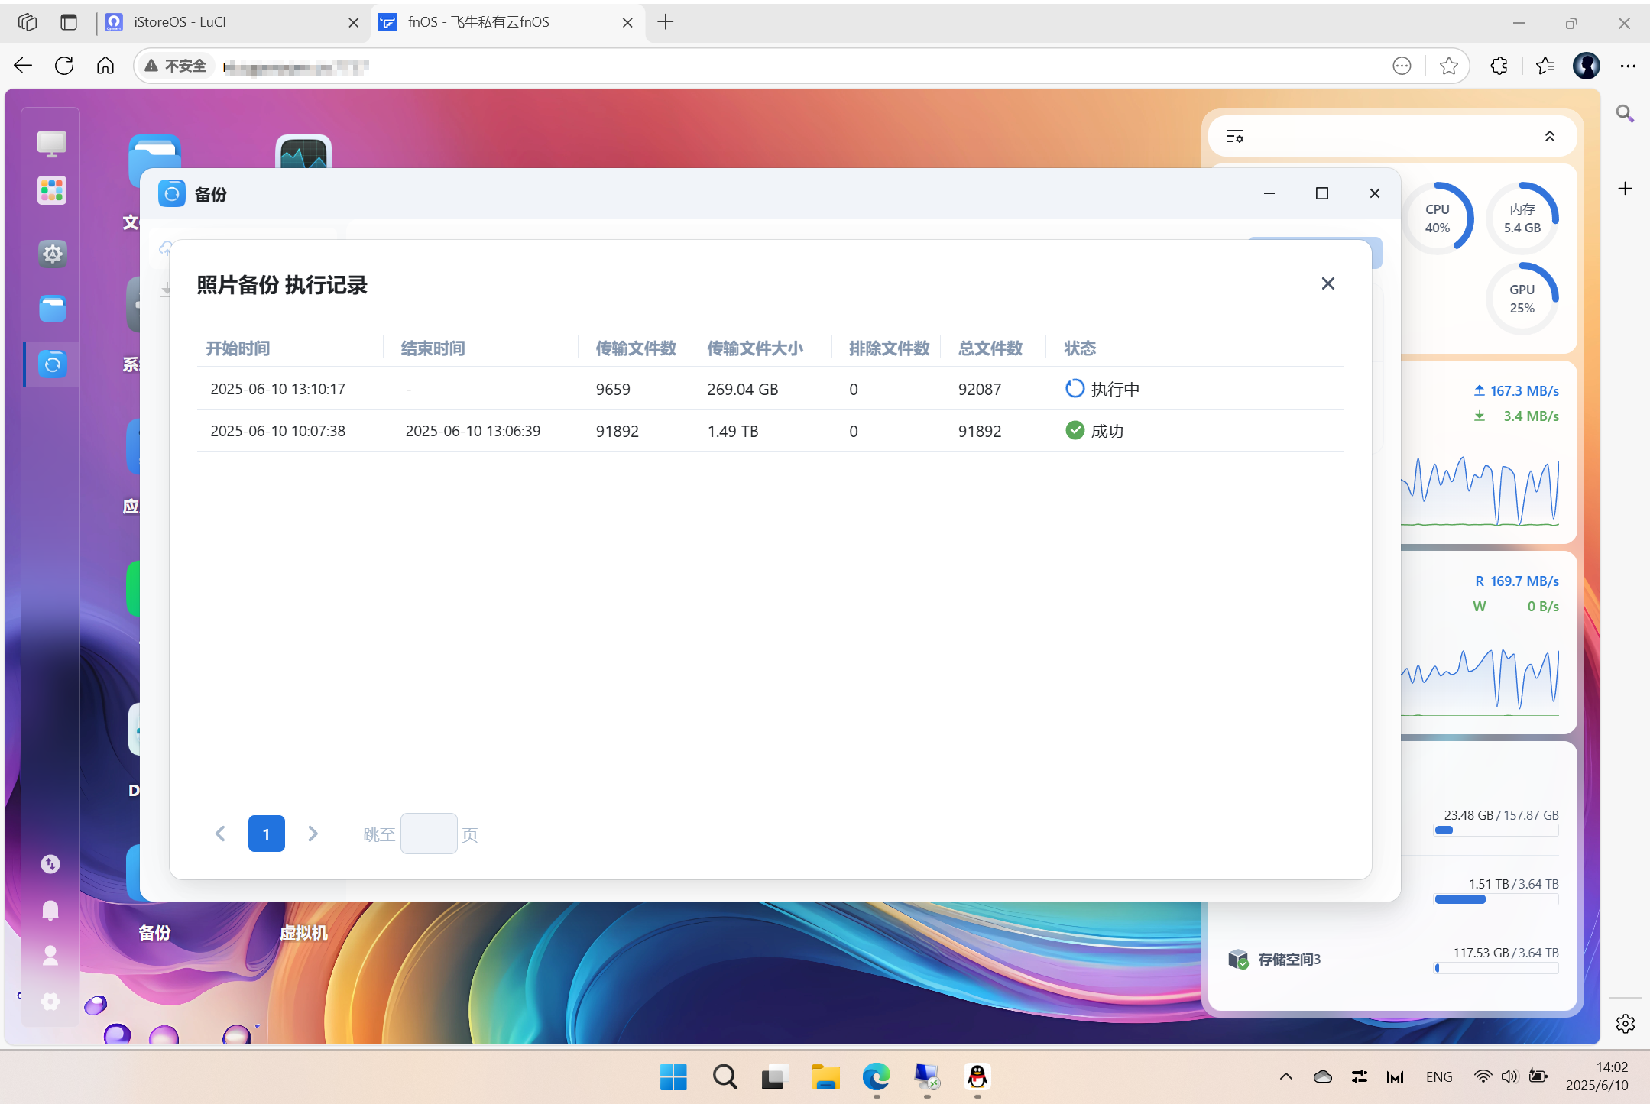This screenshot has width=1650, height=1104.
Task: Click the GPU 25% gauge widget
Action: (x=1522, y=299)
